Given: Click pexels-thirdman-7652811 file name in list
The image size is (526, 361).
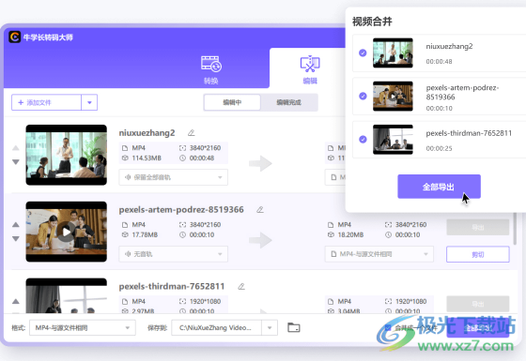Looking at the screenshot, I should (172, 286).
